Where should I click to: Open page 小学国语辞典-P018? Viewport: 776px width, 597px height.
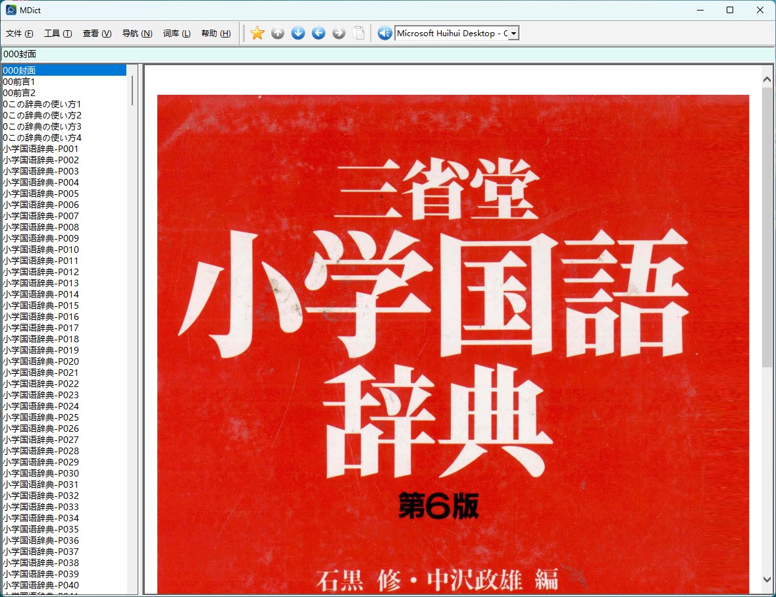pos(65,339)
